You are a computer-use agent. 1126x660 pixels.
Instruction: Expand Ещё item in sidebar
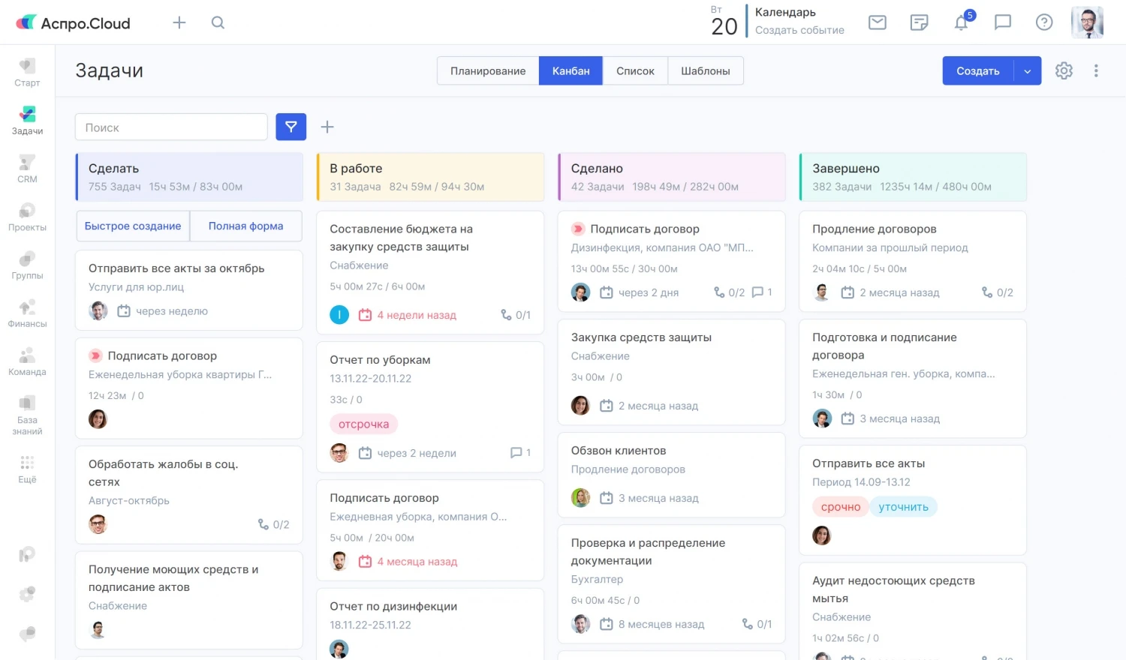click(27, 468)
